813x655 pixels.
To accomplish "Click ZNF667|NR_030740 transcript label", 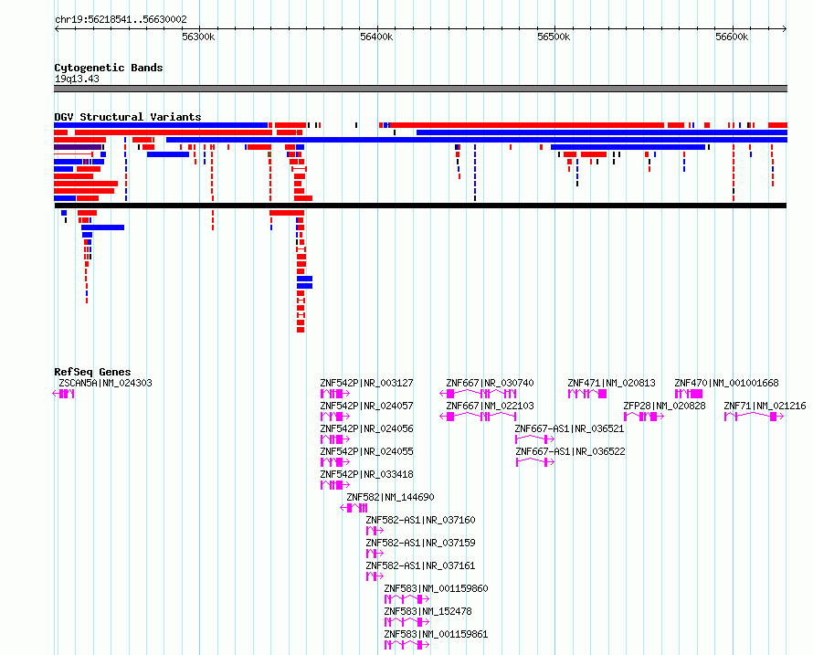I will tap(490, 384).
